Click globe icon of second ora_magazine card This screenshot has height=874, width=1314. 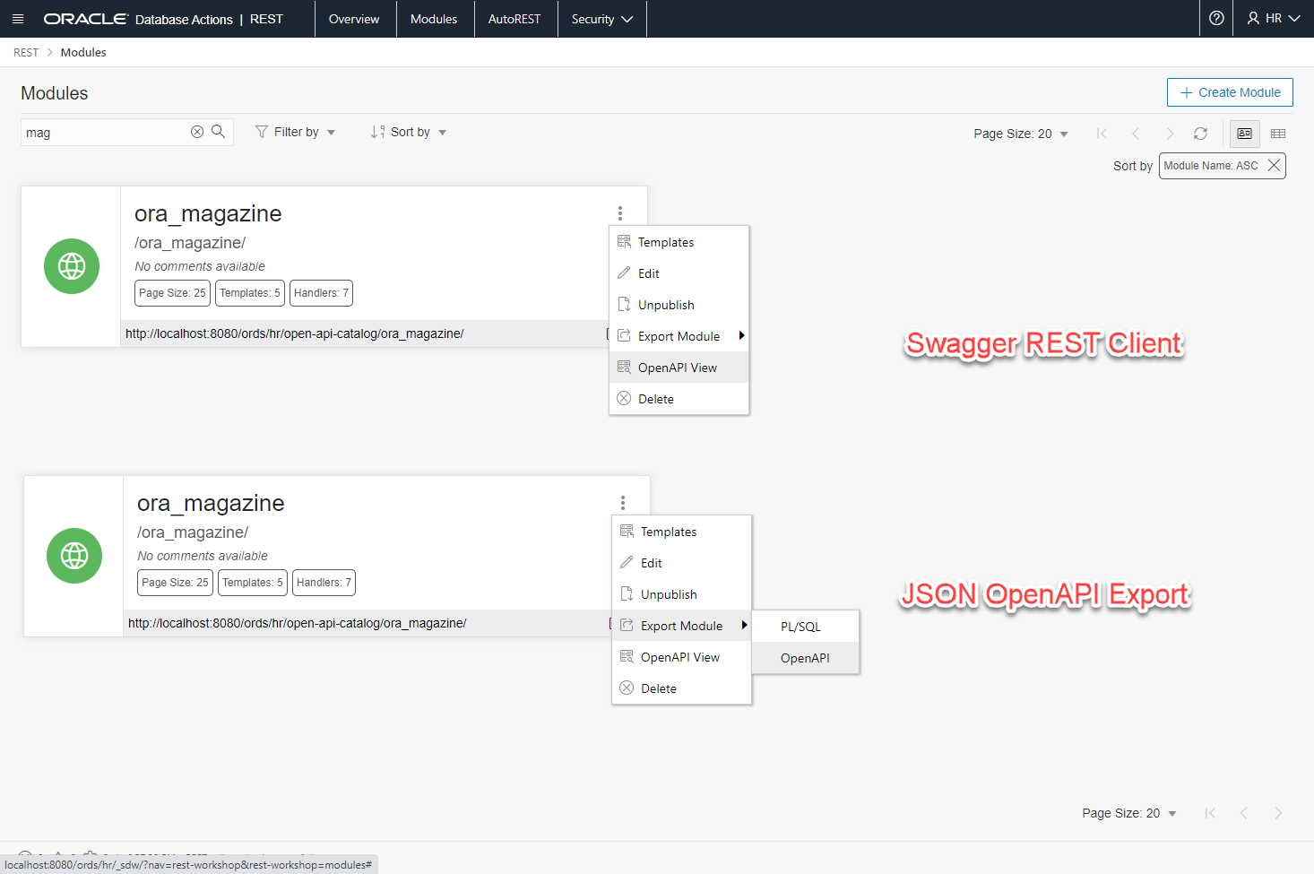tap(74, 556)
